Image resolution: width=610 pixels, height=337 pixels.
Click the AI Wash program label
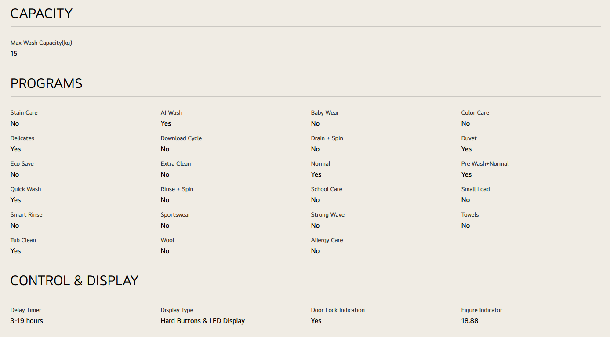[171, 113]
